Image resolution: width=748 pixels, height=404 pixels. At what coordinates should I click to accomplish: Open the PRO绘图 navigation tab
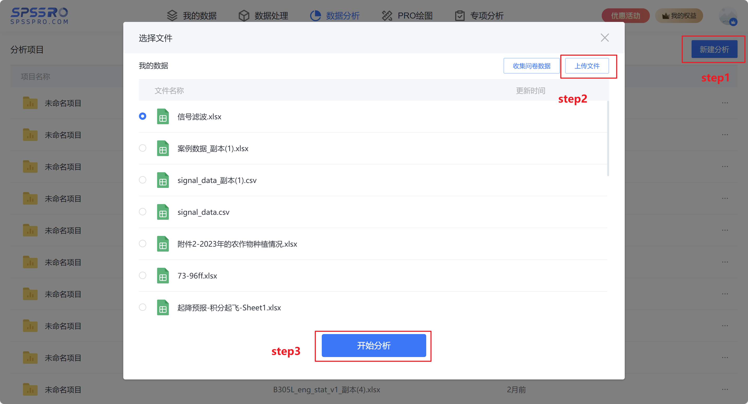point(407,16)
